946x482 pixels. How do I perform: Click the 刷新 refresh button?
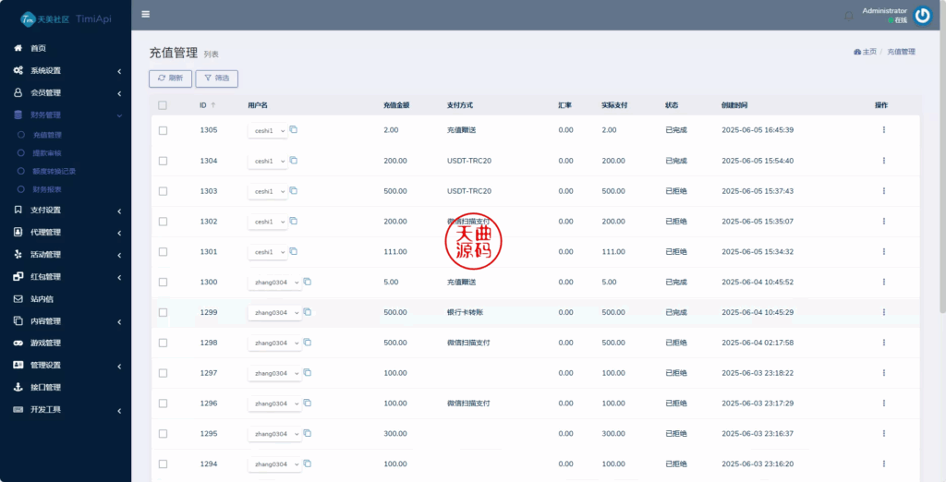[x=170, y=78]
